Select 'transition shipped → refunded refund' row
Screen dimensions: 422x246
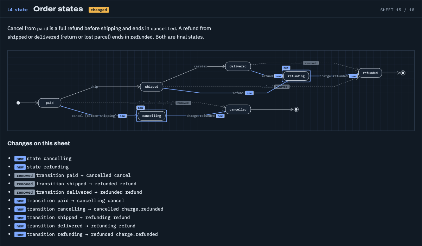[x=75, y=184]
